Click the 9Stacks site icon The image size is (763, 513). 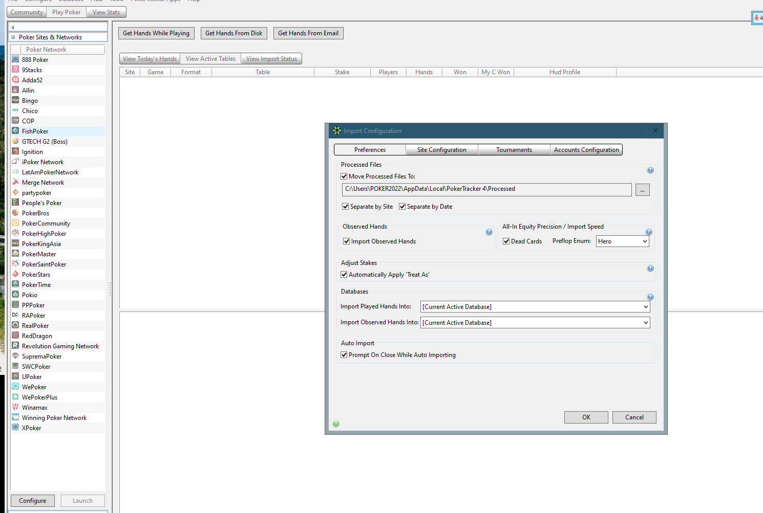tap(15, 70)
